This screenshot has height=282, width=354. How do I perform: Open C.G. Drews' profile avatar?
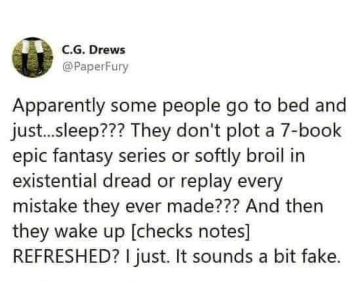click(x=32, y=57)
